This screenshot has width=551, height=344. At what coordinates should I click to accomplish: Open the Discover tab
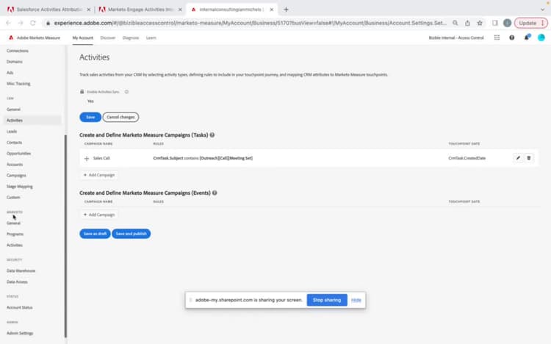(x=108, y=37)
